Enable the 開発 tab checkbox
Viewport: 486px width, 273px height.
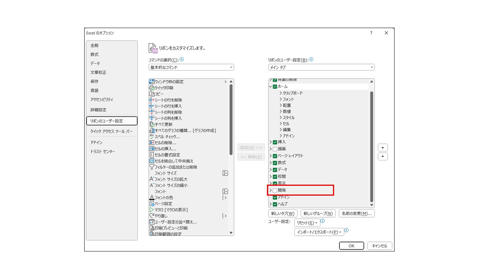275,190
